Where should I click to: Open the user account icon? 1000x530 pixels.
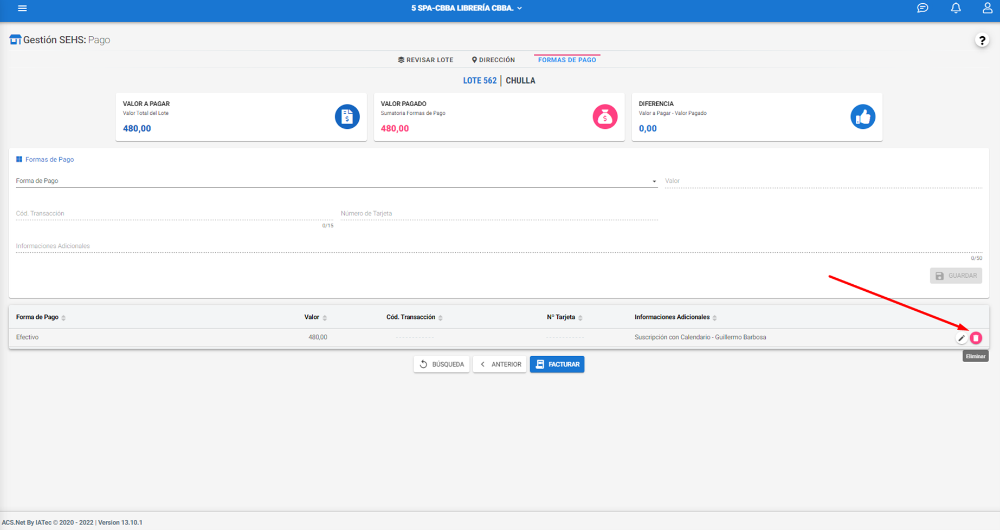987,8
